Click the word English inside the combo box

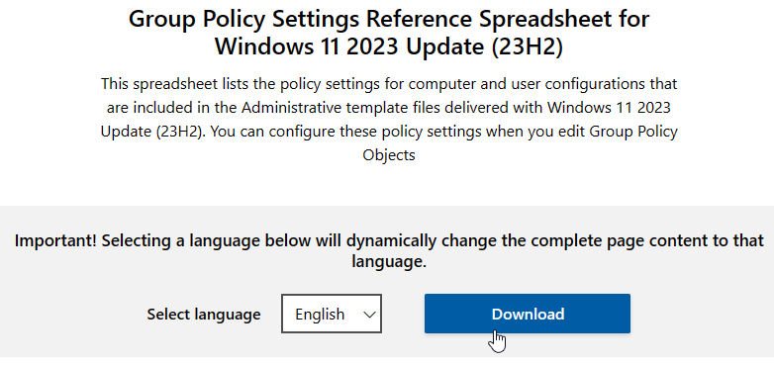click(320, 315)
